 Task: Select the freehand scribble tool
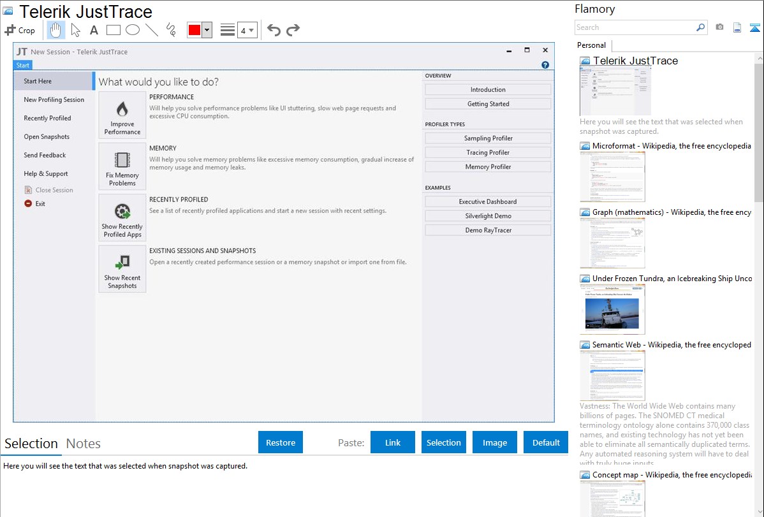click(x=170, y=30)
